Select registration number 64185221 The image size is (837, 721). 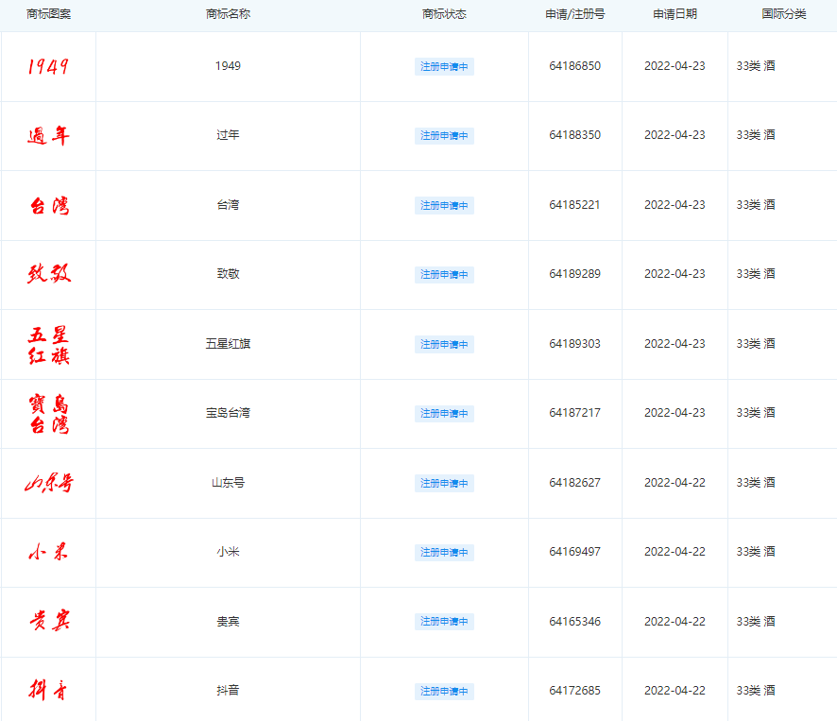click(575, 204)
